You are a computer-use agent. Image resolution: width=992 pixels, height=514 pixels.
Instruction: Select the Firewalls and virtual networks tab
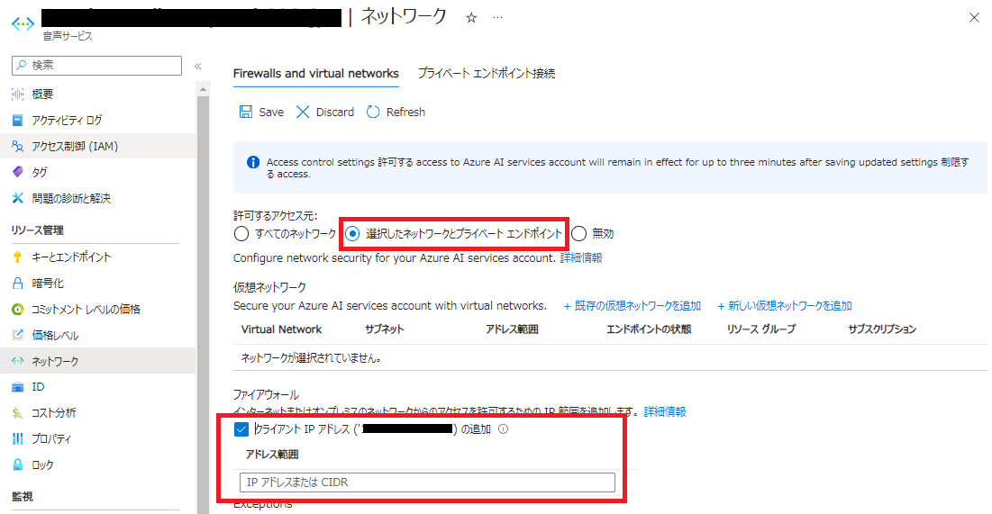click(315, 73)
